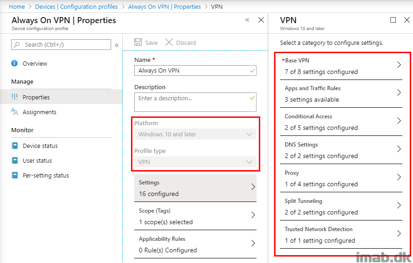Open the Platform dropdown
The image size is (413, 263).
[195, 134]
